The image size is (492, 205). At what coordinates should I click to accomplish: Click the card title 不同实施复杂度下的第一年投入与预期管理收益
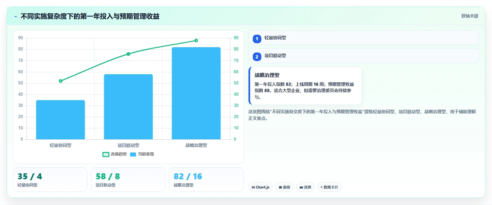pos(90,16)
